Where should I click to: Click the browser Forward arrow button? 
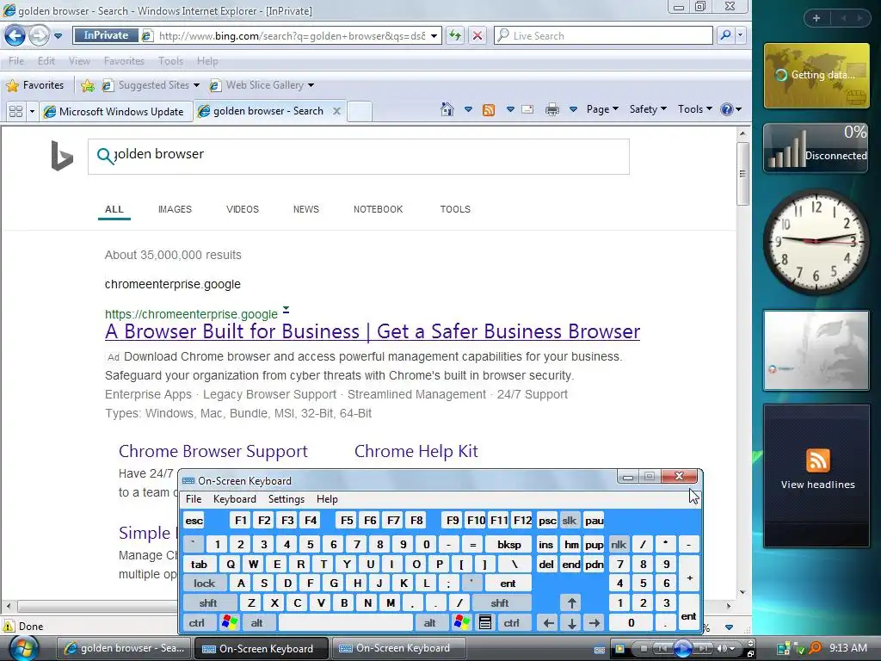38,36
